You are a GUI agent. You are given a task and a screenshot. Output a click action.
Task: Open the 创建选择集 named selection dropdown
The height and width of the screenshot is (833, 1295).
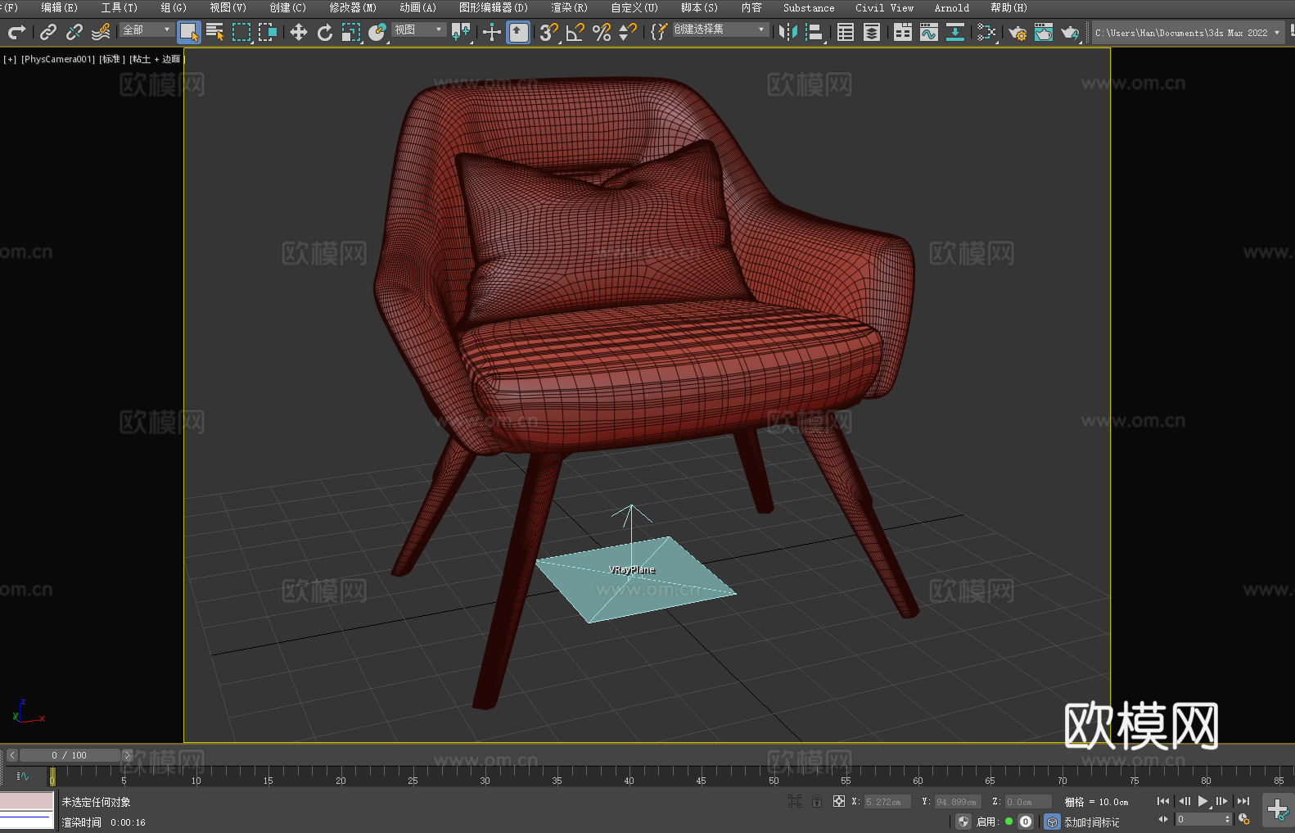tap(720, 29)
